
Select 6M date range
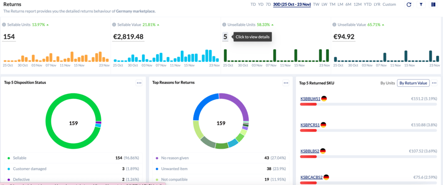coord(348,4)
